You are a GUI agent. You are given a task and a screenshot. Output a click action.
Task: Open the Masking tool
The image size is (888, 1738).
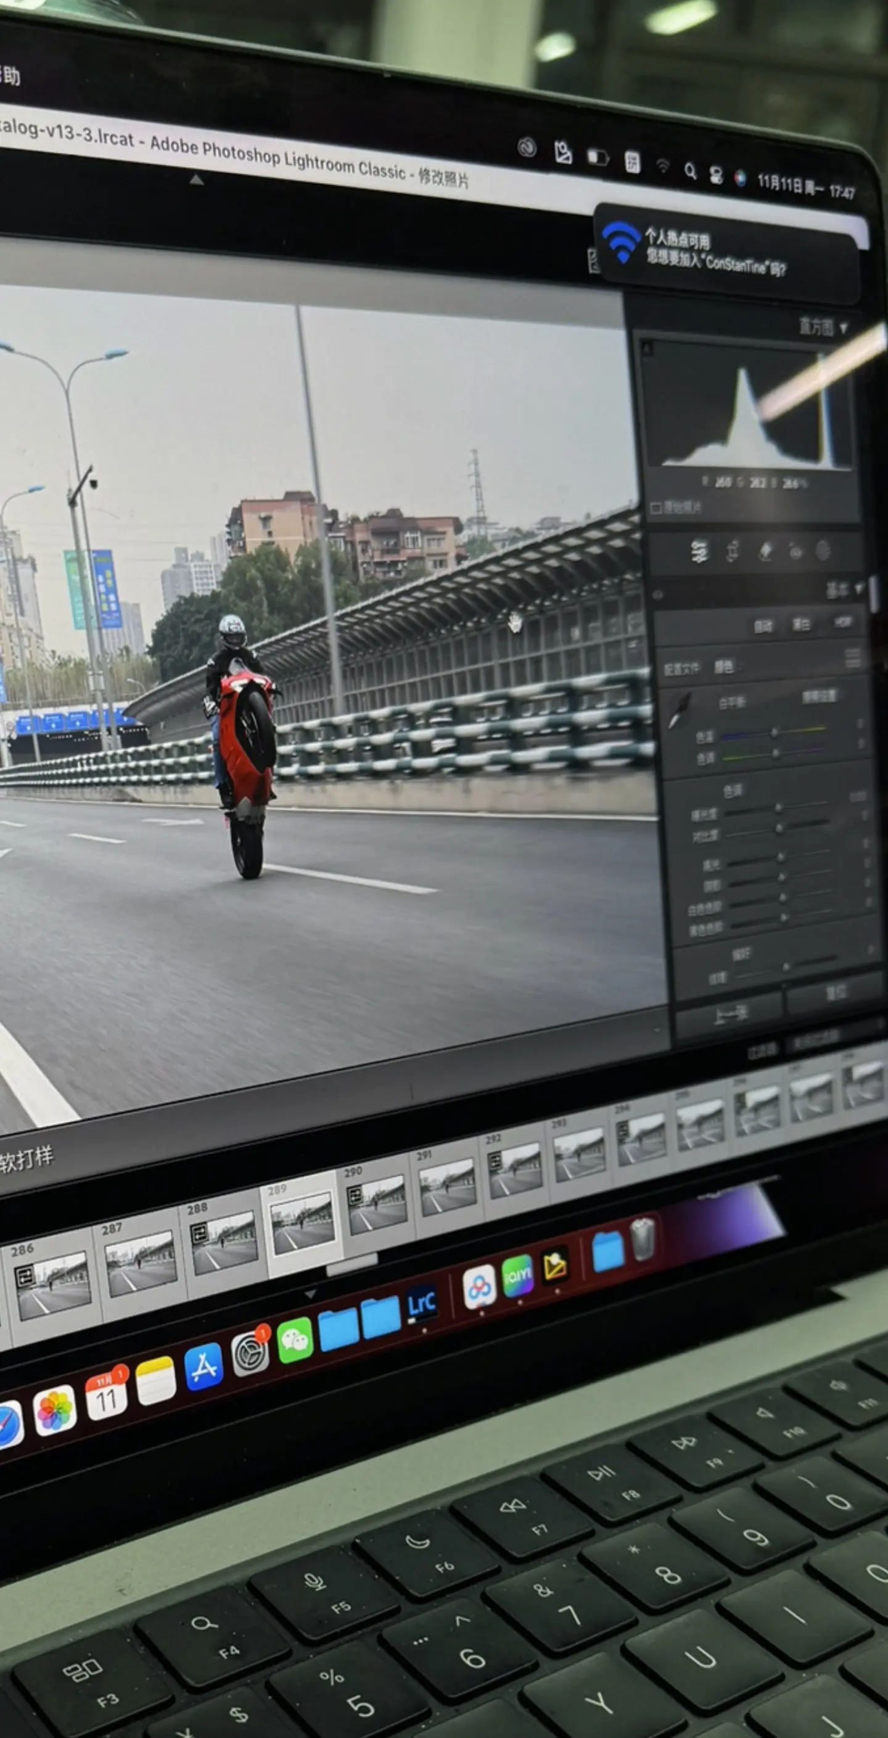[823, 551]
